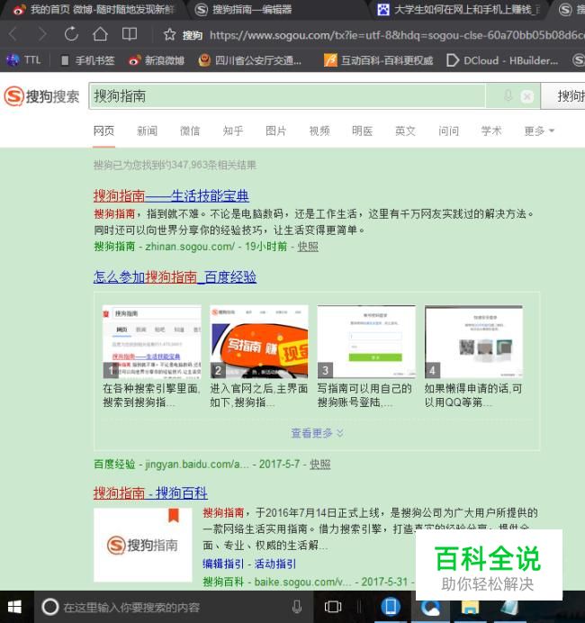Click the 搜狗指南 search input field
The image size is (585, 623).
point(287,95)
